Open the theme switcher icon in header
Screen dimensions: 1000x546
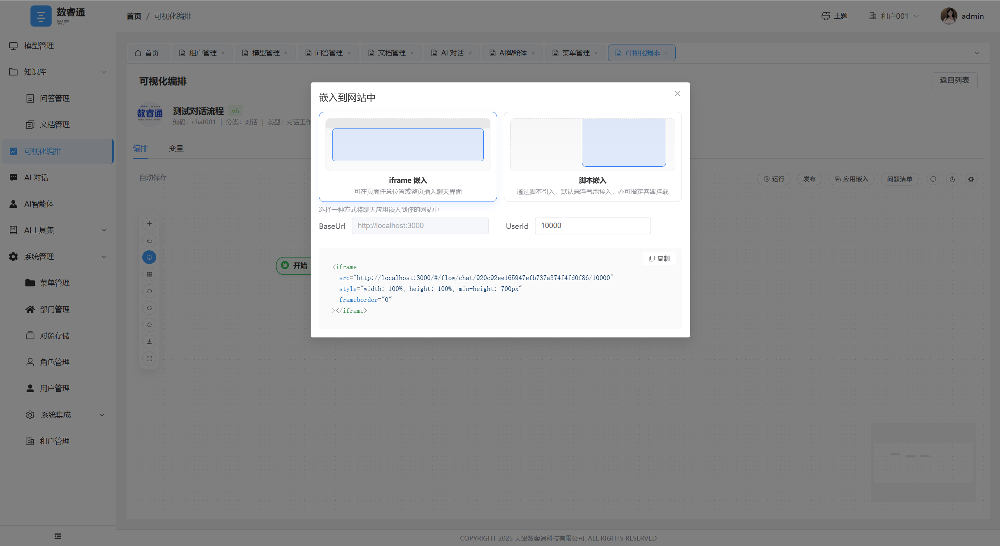(x=825, y=16)
